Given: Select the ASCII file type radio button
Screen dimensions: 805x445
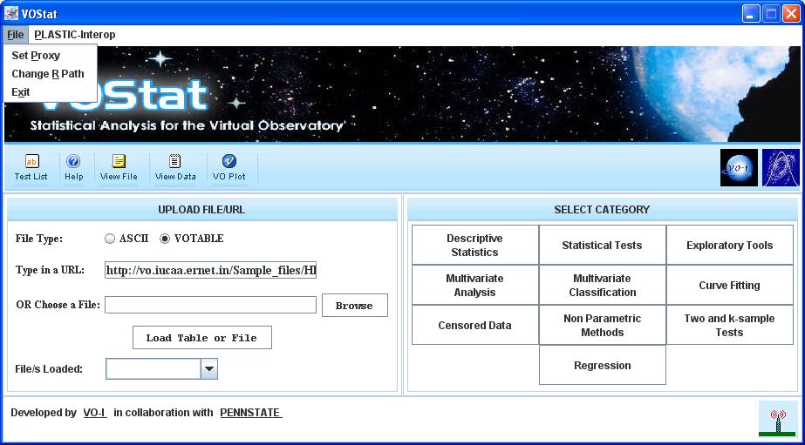Looking at the screenshot, I should (110, 239).
